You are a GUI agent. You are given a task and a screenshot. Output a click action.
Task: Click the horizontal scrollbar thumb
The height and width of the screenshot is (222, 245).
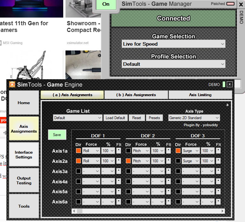pos(80,211)
